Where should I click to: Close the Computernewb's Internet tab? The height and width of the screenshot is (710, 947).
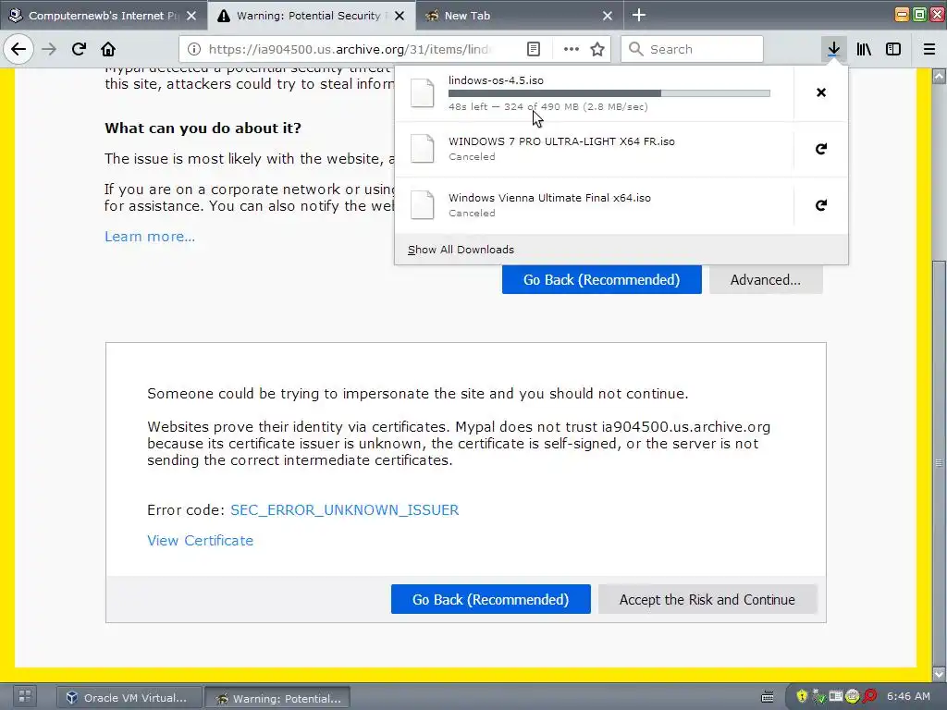pos(191,16)
